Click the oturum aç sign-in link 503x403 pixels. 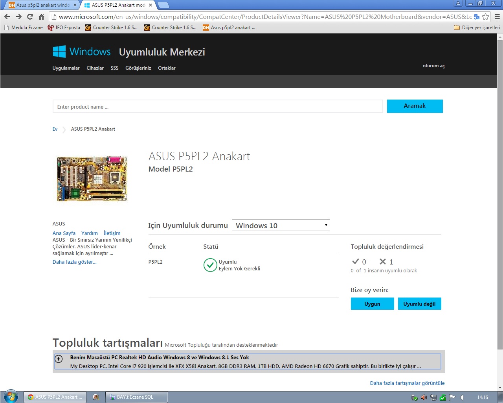point(434,66)
